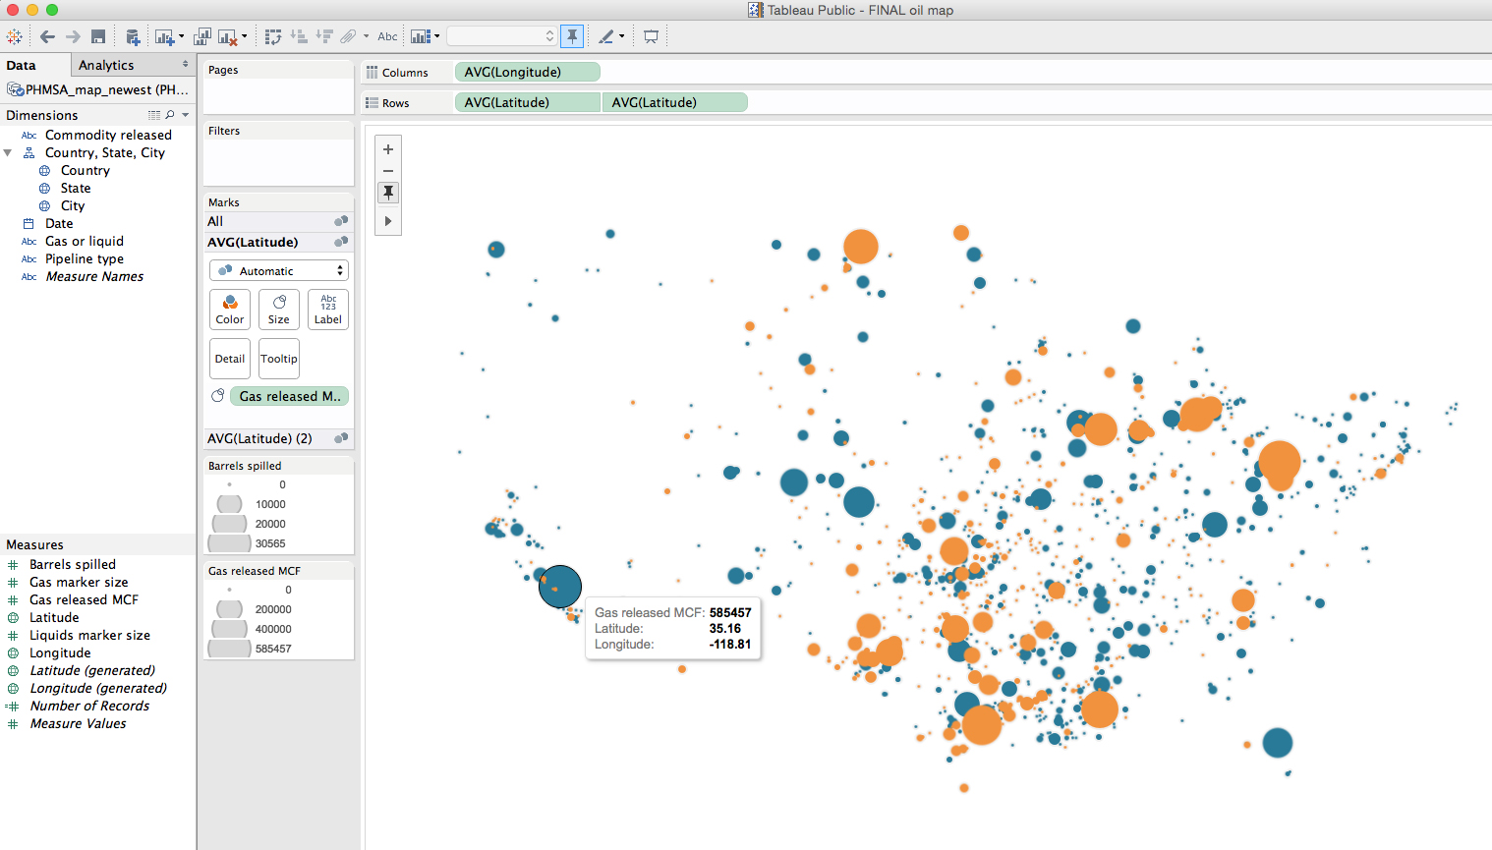Viewport: 1492px width, 850px height.
Task: Click the Tooltip button on Marks card
Action: coord(279,359)
